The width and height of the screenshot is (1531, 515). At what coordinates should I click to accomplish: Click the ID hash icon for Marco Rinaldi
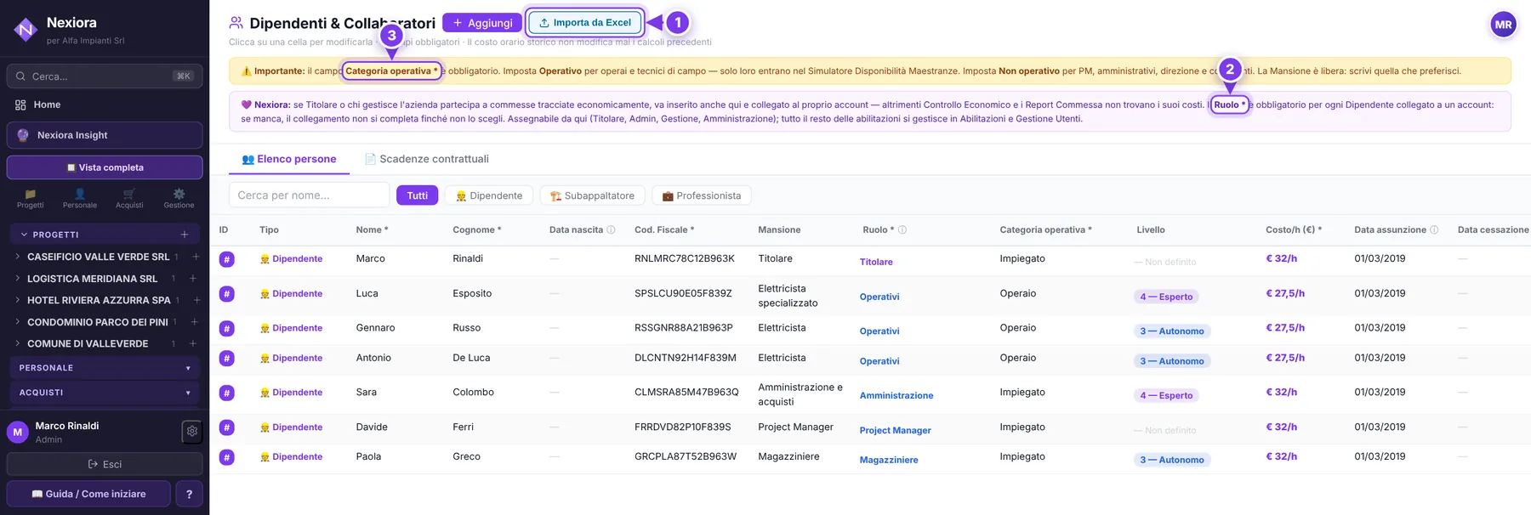(227, 259)
